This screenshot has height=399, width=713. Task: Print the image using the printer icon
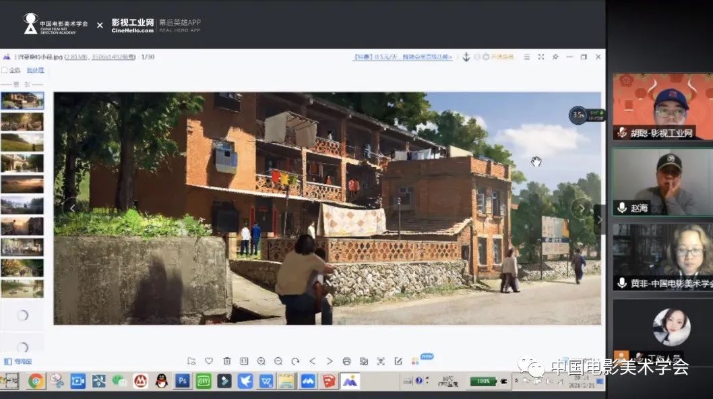pyautogui.click(x=346, y=361)
